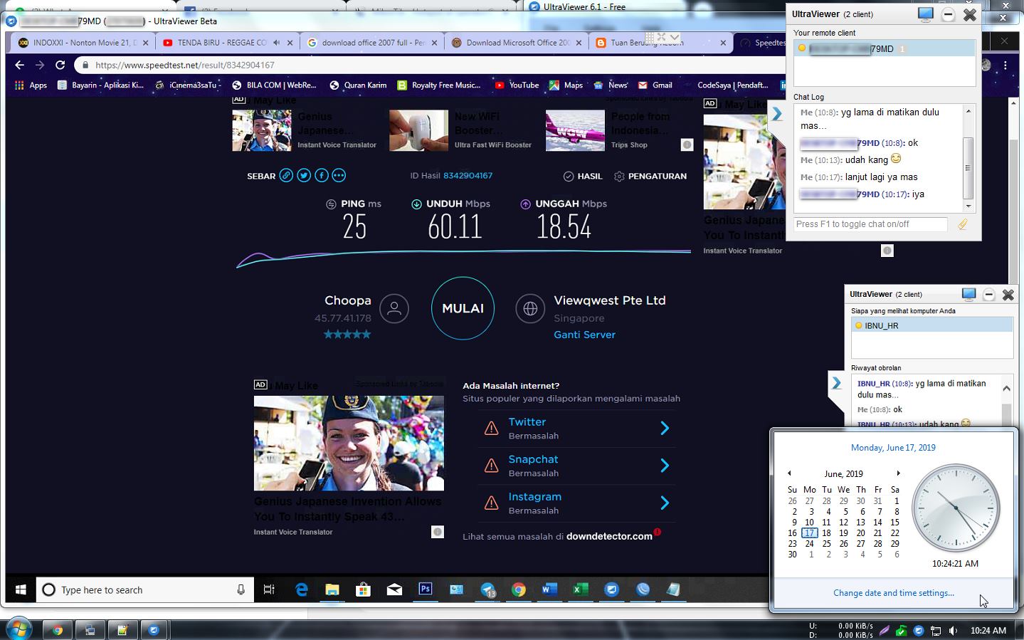Switch to TENDA BIRU REGGAE YouTube tab
The image size is (1024, 640).
(x=226, y=43)
